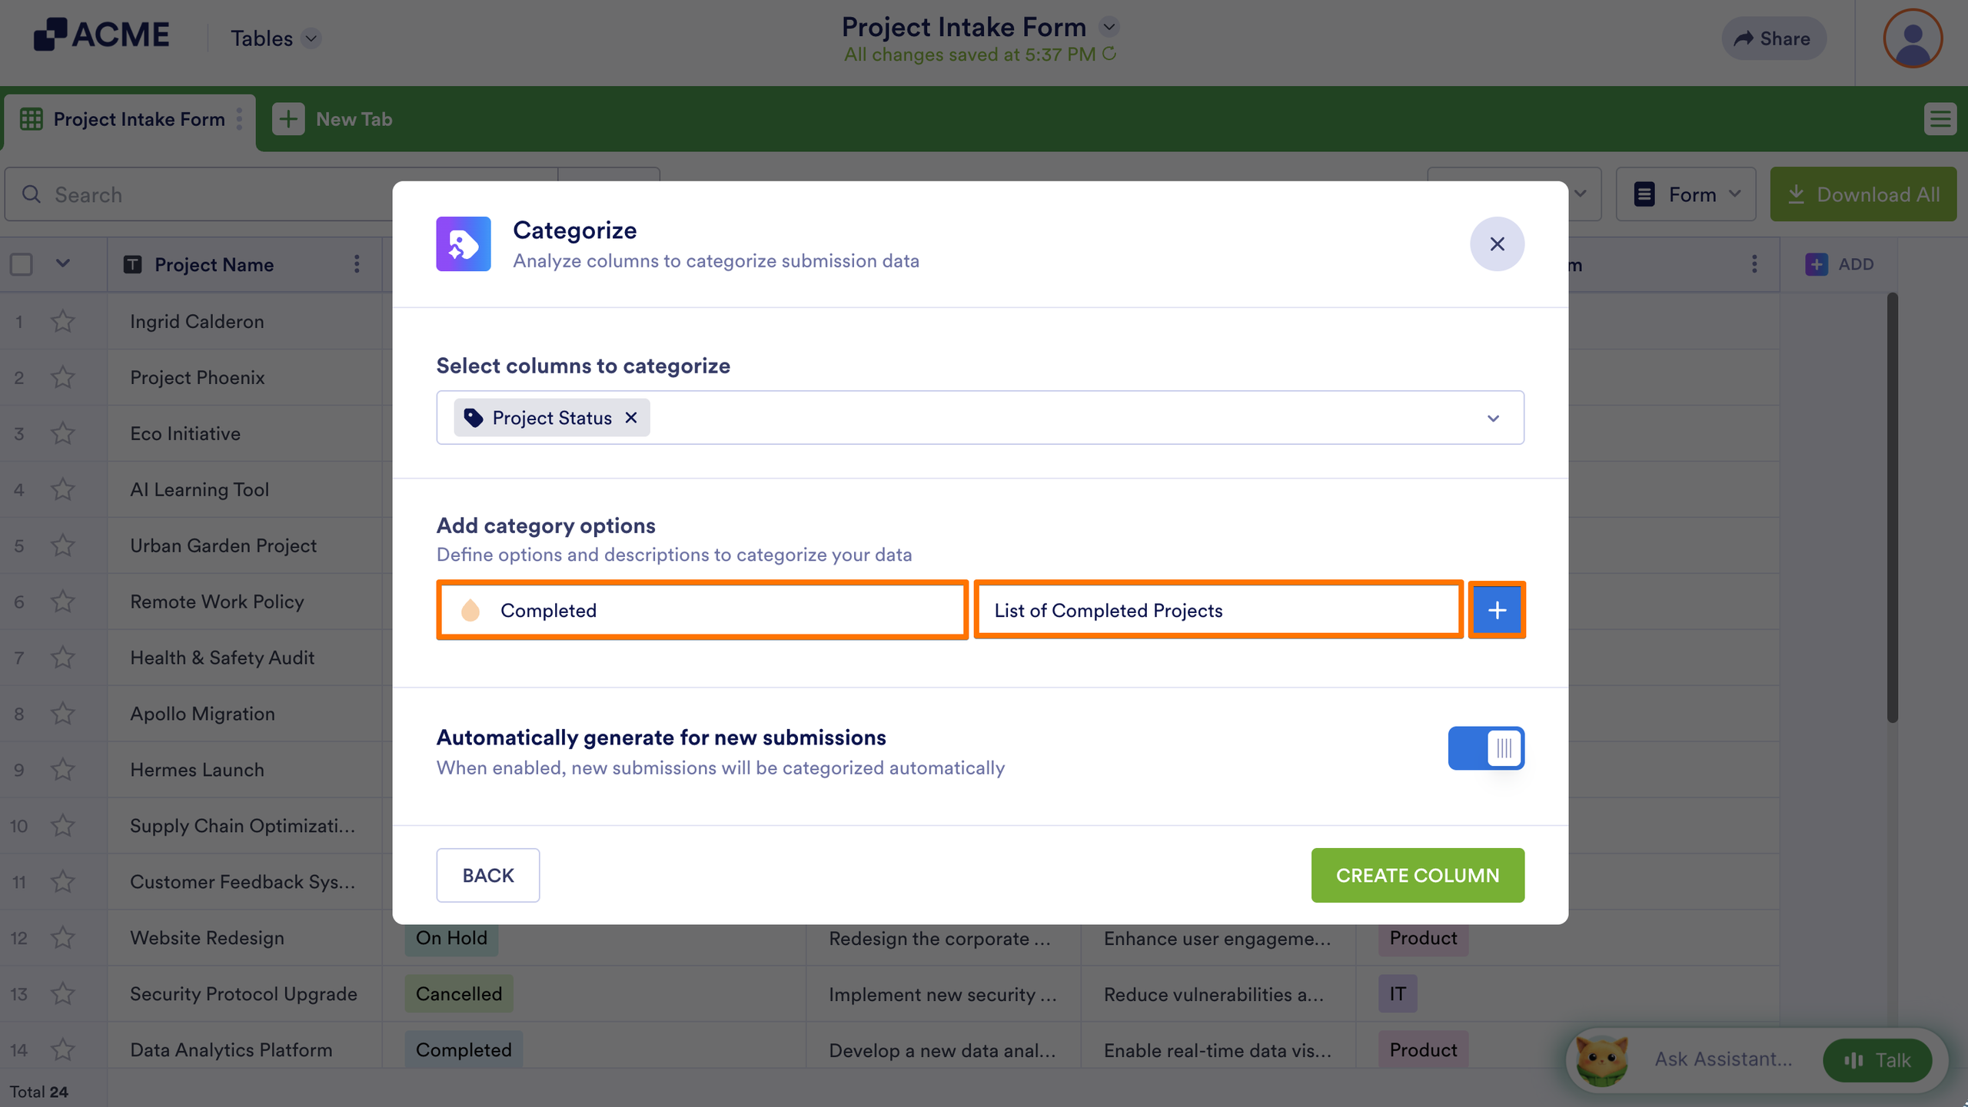Image resolution: width=1968 pixels, height=1107 pixels.
Task: Open Project Name column options menu
Action: click(x=357, y=264)
